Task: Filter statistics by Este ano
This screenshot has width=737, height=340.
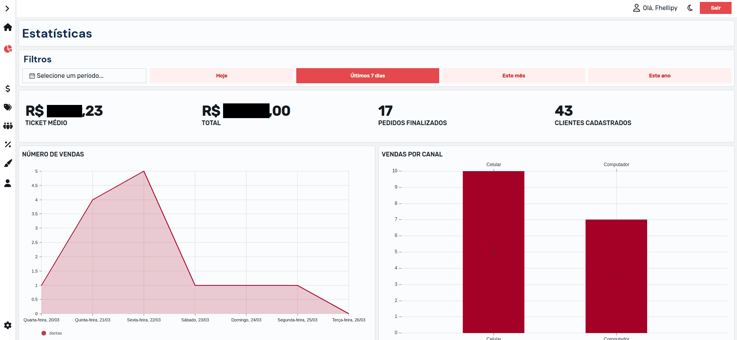Action: pos(660,76)
